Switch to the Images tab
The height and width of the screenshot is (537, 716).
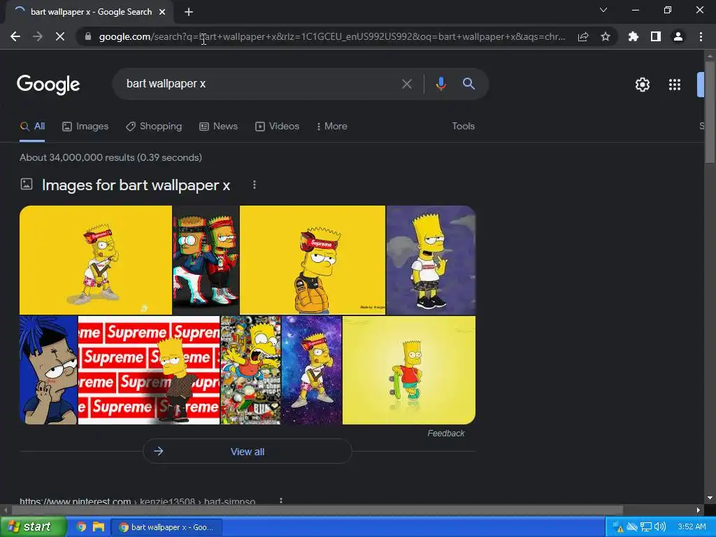[85, 127]
